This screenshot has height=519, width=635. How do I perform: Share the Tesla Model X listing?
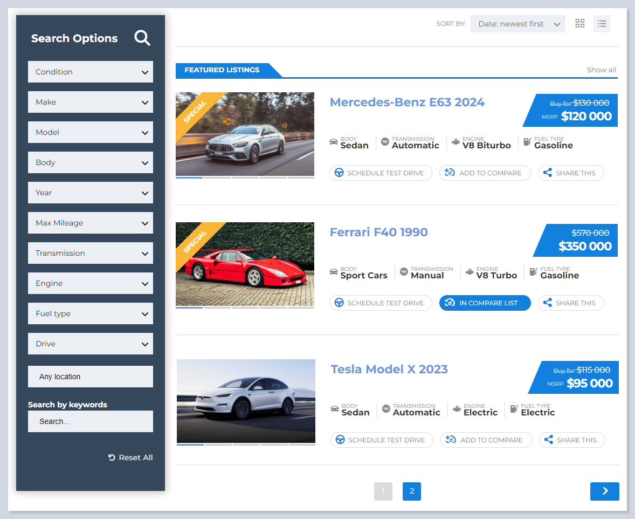point(571,440)
